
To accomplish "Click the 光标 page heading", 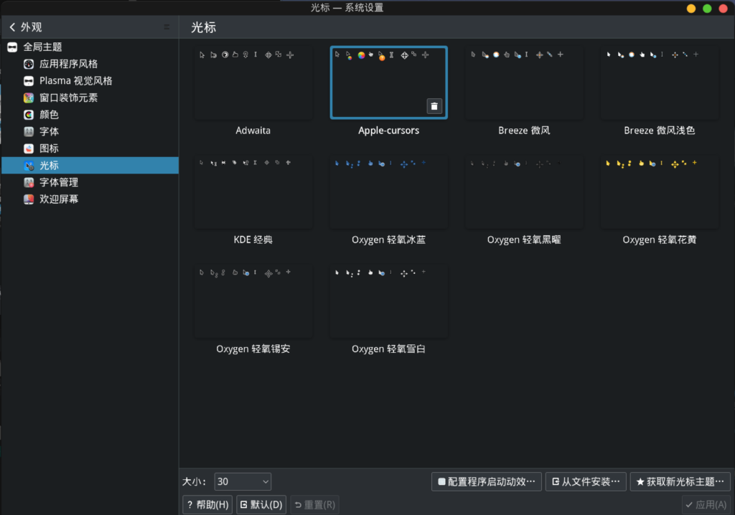I will pos(203,27).
